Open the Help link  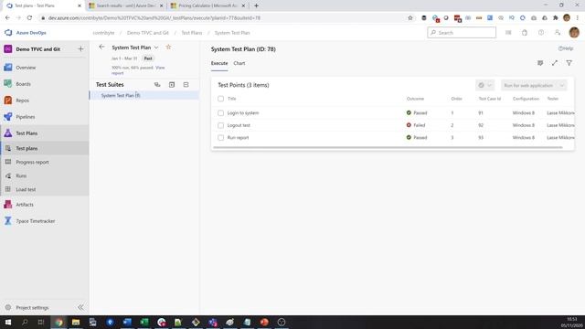click(566, 48)
